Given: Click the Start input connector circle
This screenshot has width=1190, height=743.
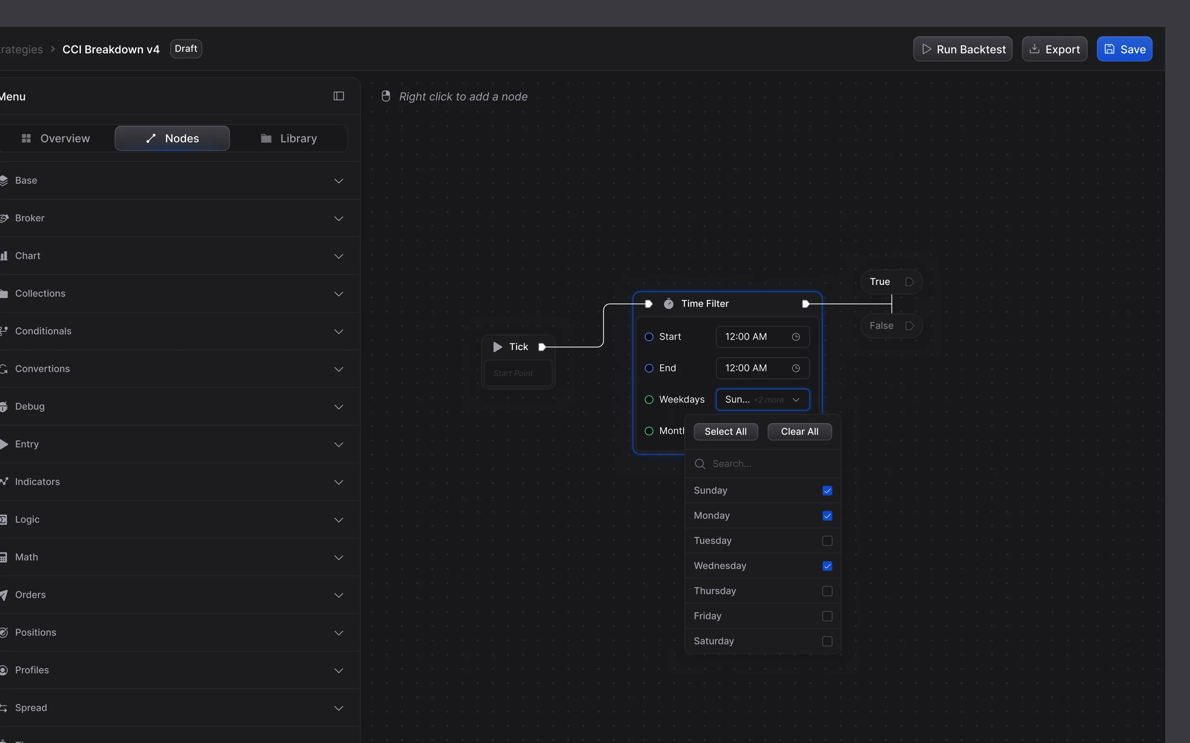Looking at the screenshot, I should [649, 336].
